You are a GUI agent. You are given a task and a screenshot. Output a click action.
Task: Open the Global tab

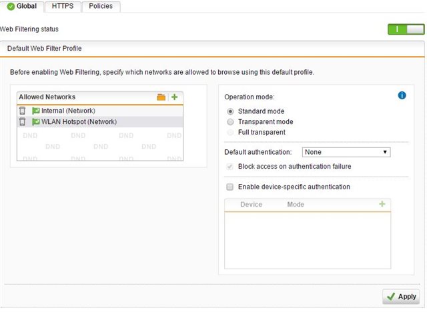tap(21, 7)
